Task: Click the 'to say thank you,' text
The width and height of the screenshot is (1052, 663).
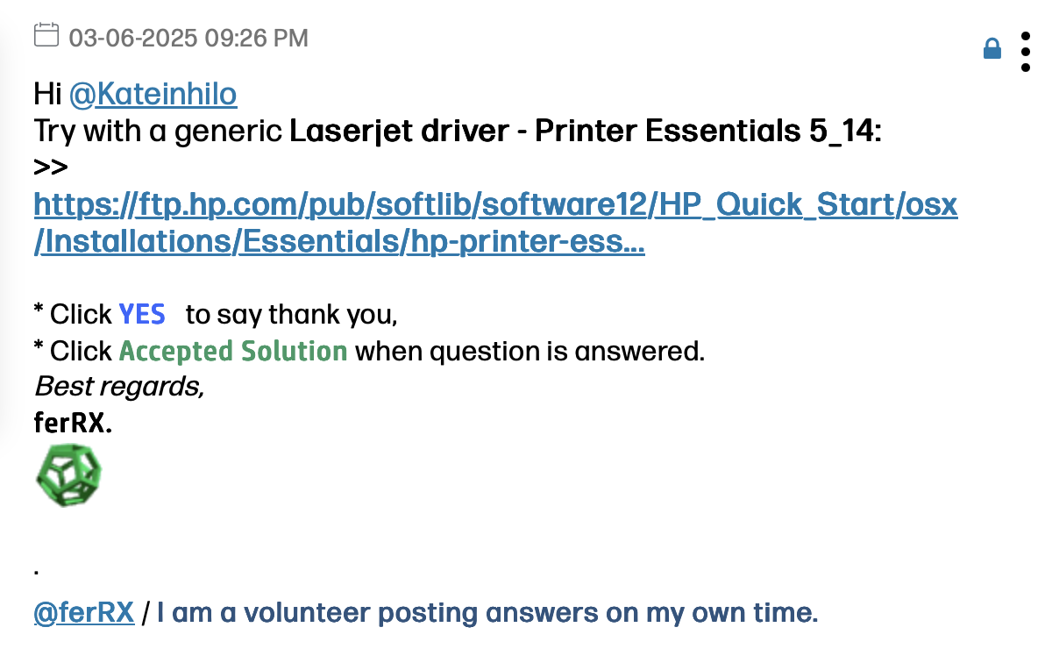Action: click(292, 313)
